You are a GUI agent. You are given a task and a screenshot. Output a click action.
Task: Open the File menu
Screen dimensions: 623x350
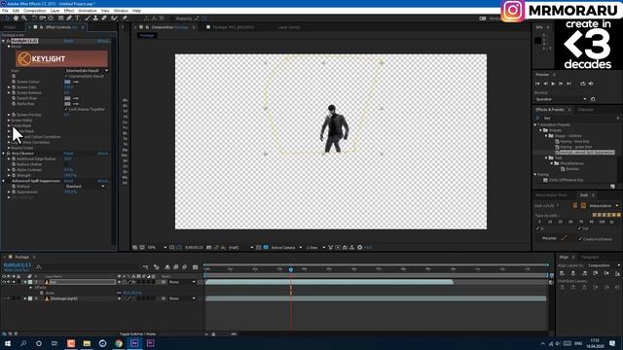tap(5, 11)
